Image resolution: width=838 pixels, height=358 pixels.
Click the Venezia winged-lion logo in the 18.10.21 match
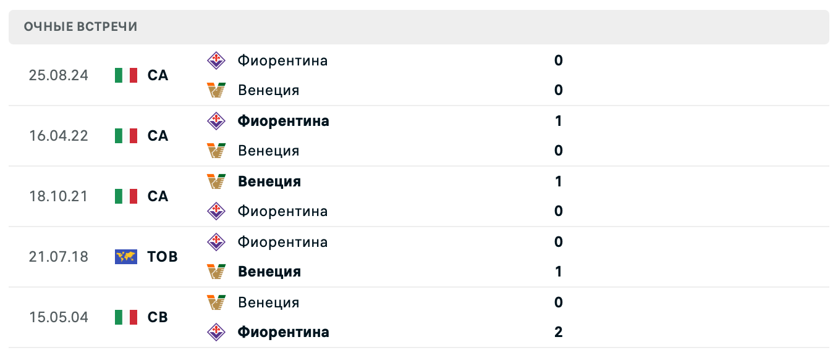coord(218,181)
